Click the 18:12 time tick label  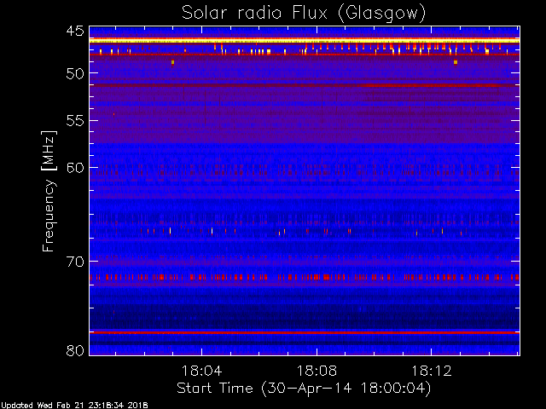click(x=432, y=371)
